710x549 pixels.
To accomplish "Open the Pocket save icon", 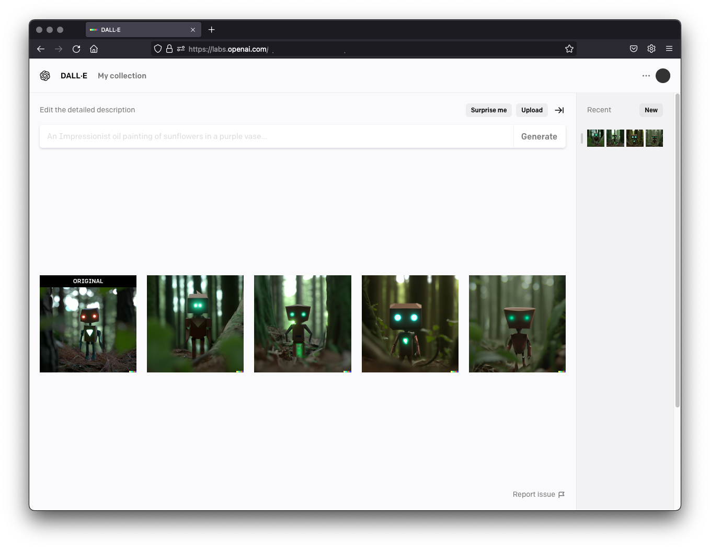I will (x=633, y=49).
